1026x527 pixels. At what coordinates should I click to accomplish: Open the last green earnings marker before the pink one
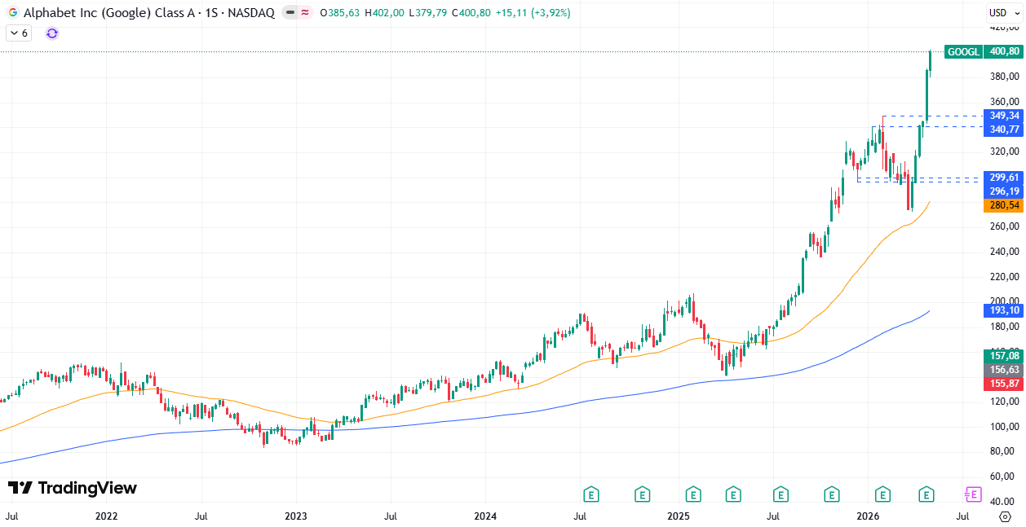coord(926,494)
